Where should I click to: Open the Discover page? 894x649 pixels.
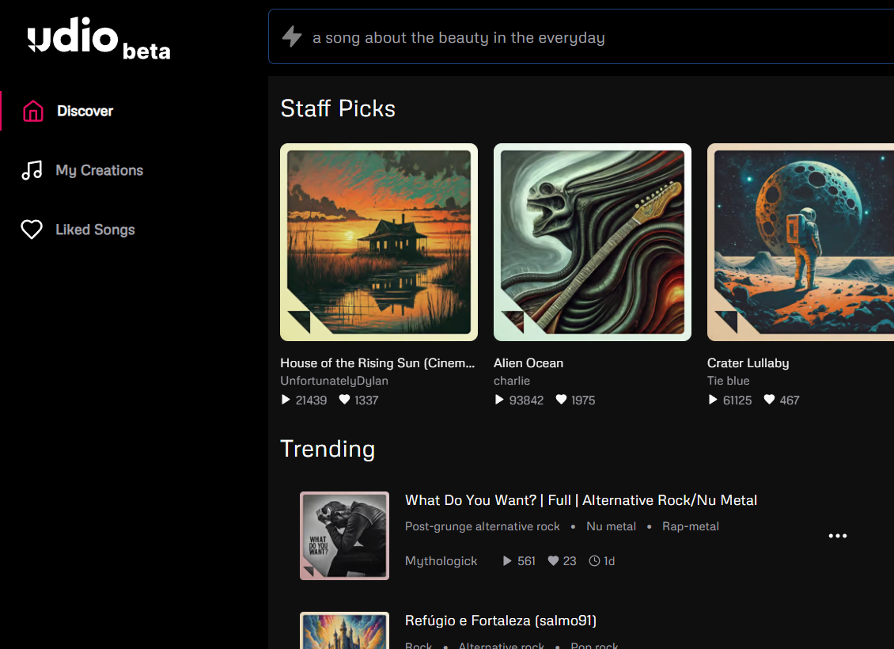pos(85,111)
